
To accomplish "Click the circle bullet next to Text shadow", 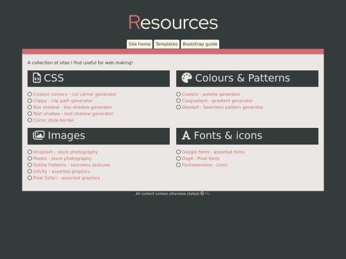I will 29,114.
